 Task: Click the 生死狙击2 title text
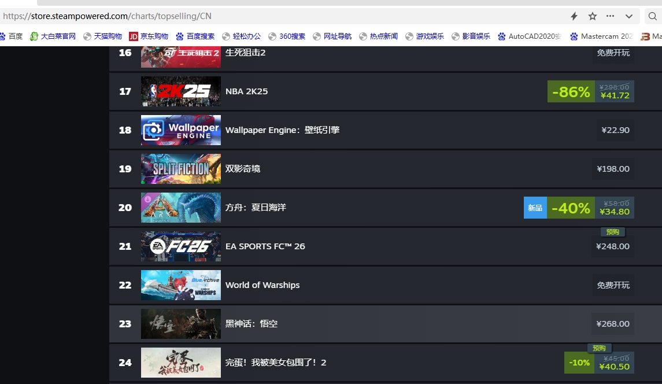245,53
